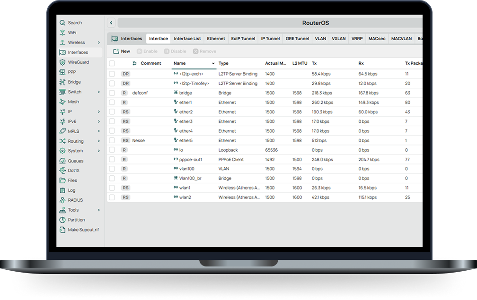Tick the checkbox for ether1 row
Viewport: 477px width, 300px height.
click(112, 103)
